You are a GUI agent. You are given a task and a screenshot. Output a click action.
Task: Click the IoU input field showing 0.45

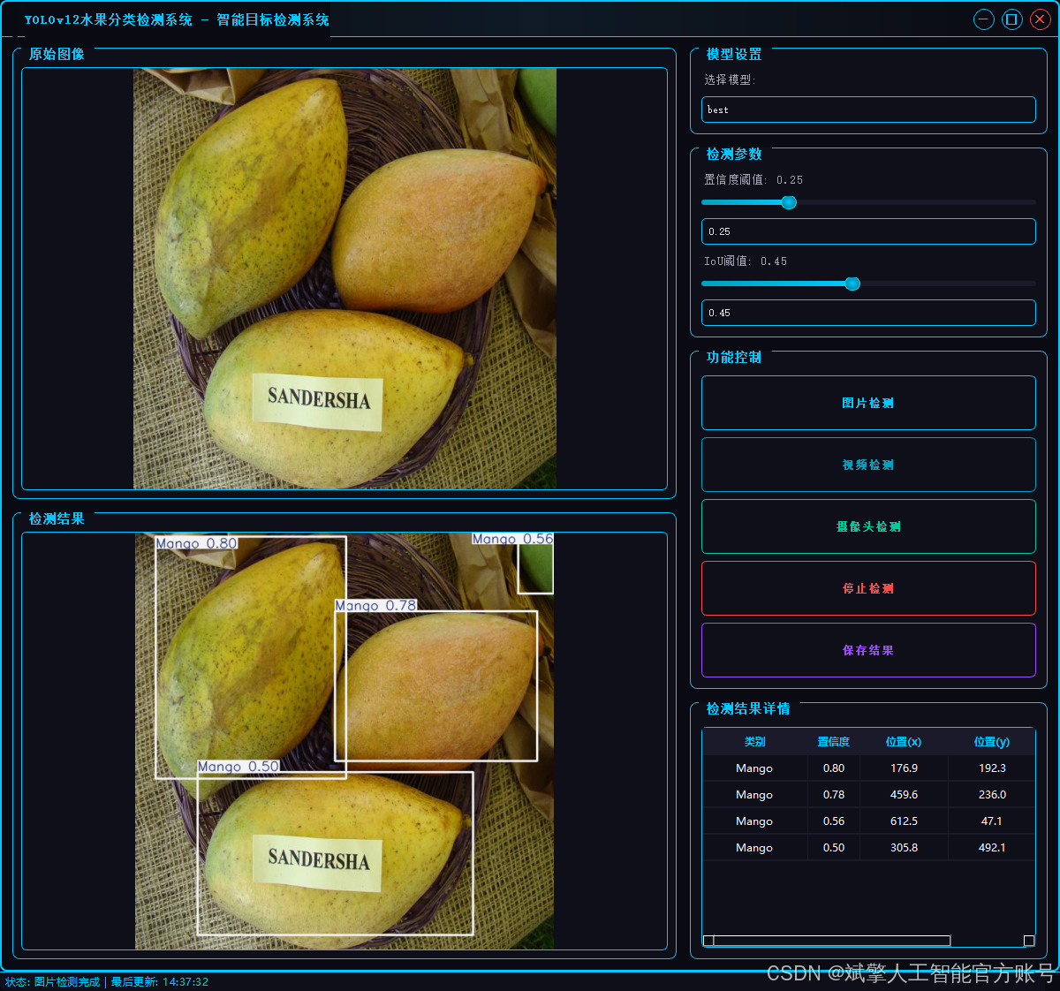pos(868,313)
